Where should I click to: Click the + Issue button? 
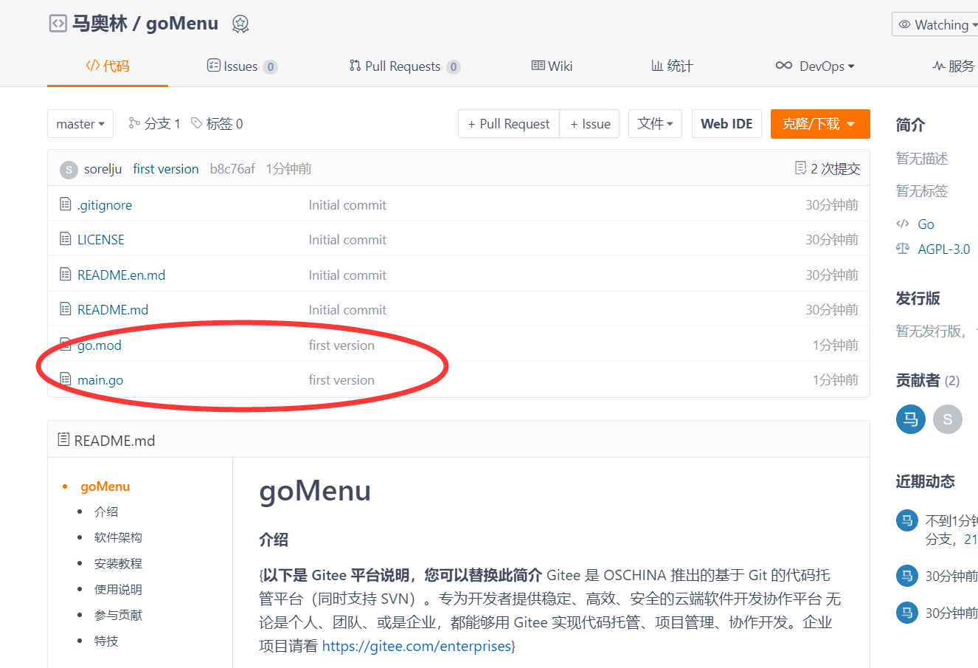point(590,124)
